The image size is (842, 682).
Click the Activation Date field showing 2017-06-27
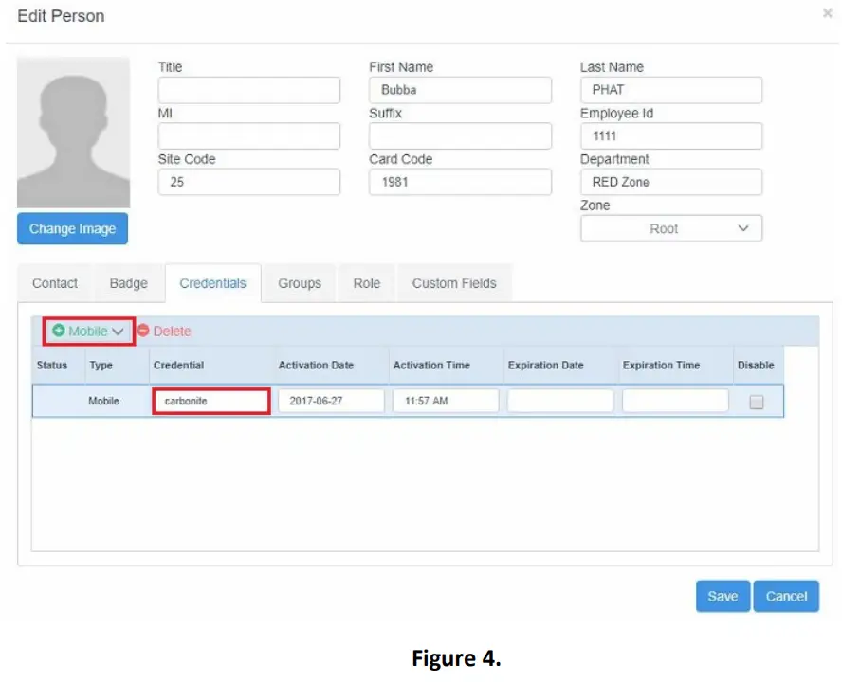point(329,400)
